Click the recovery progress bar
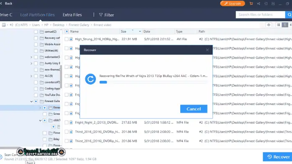Viewport: 292px width, 164px height. coord(153,82)
